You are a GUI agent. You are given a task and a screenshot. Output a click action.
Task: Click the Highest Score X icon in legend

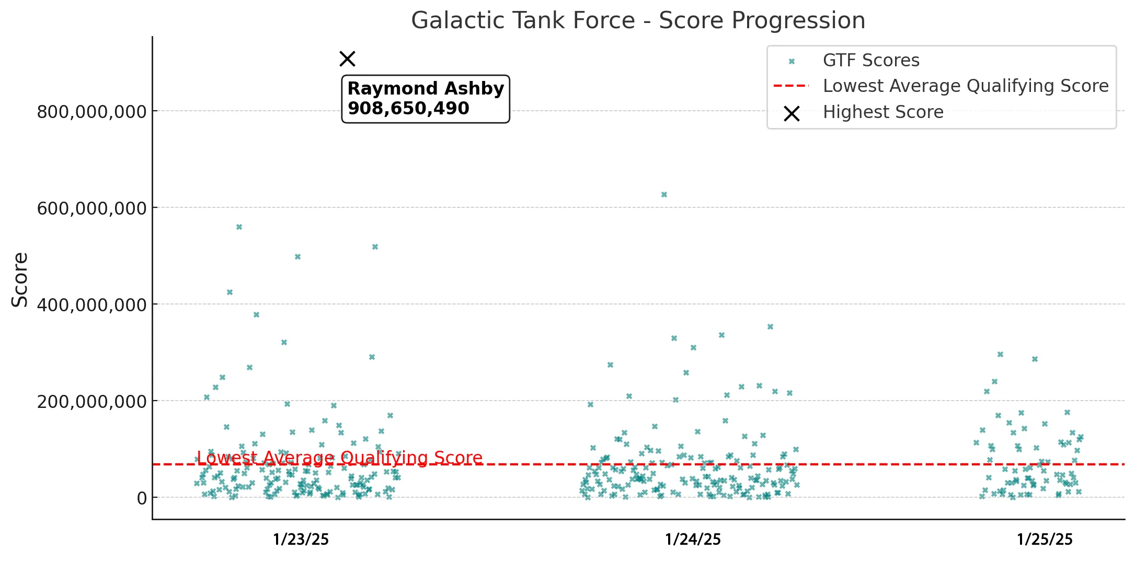pos(792,113)
